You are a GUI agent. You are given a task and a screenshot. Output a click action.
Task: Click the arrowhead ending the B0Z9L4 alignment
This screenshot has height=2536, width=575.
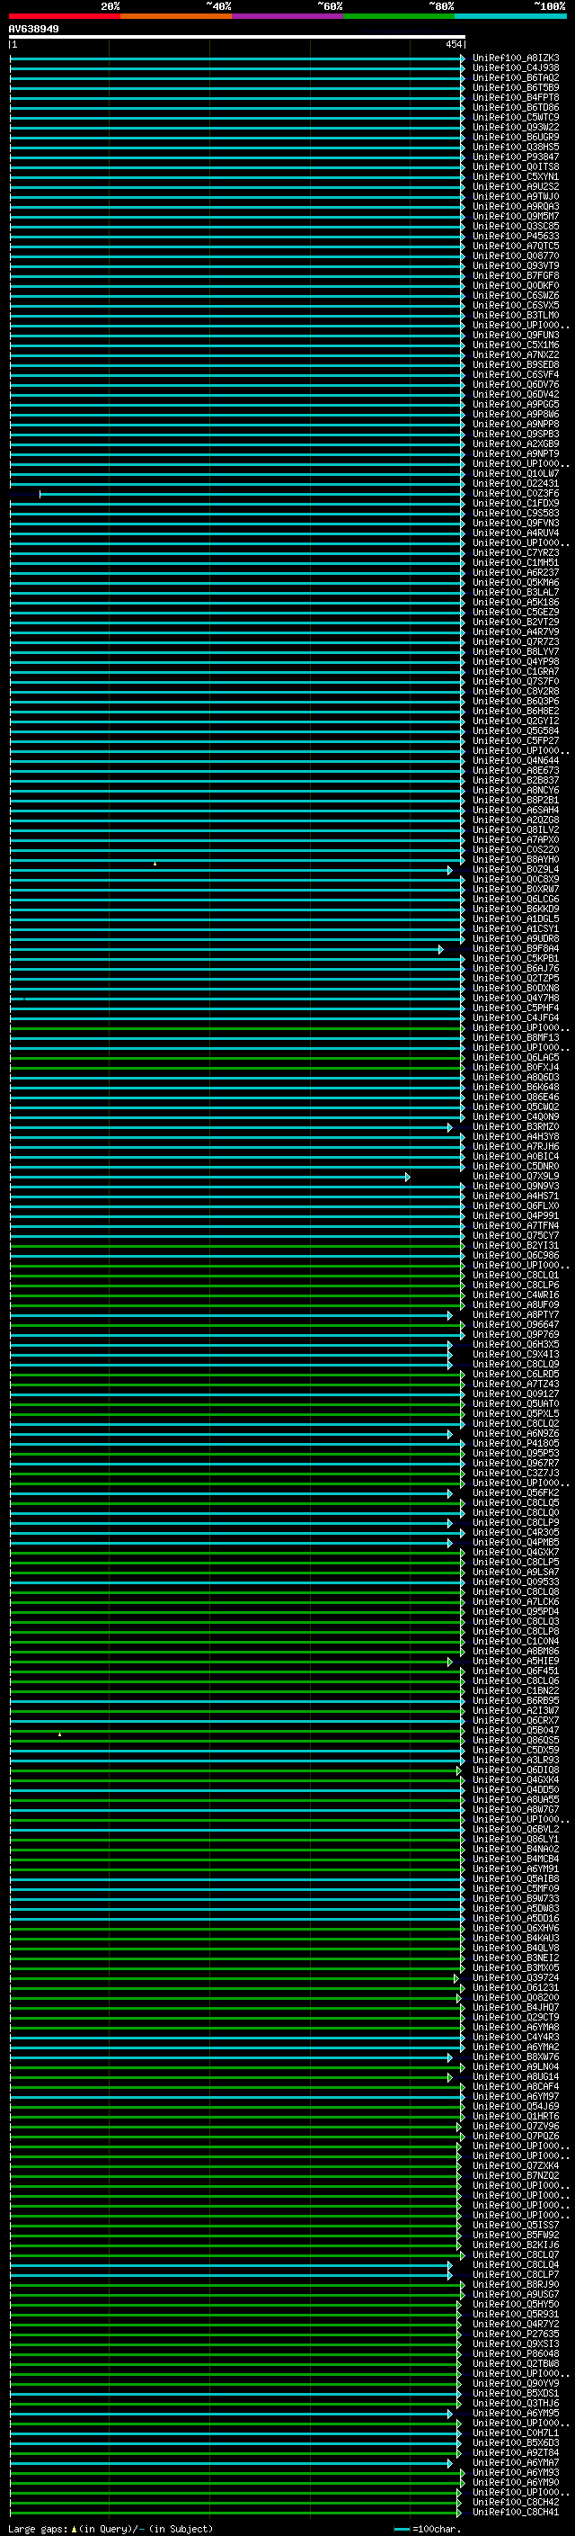pyautogui.click(x=450, y=870)
